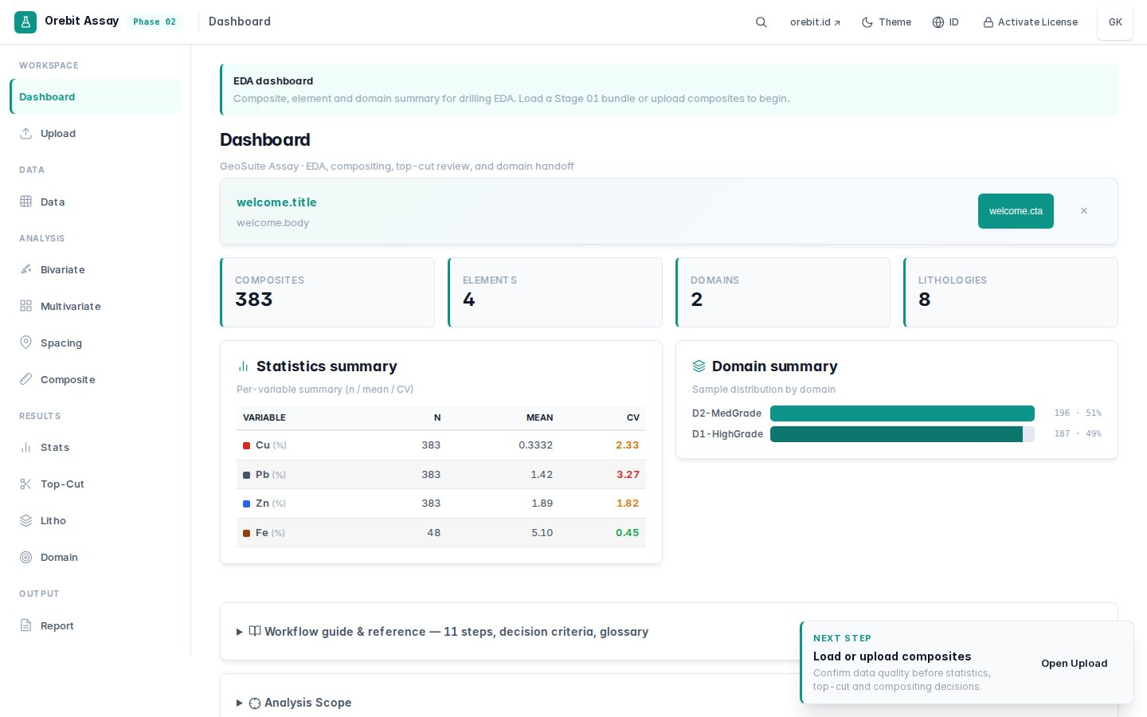1147x717 pixels.
Task: Click the welcome.cta button
Action: pyautogui.click(x=1016, y=211)
